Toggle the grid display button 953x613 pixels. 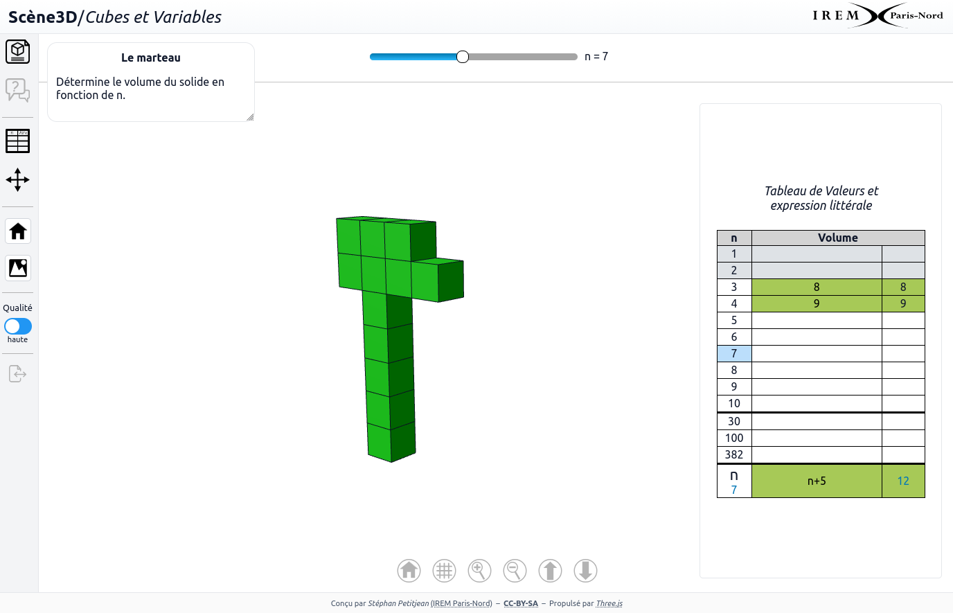coord(445,571)
